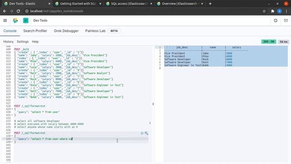The height and width of the screenshot is (164, 291).
Task: Close the SQL access tab
Action: (151, 4)
